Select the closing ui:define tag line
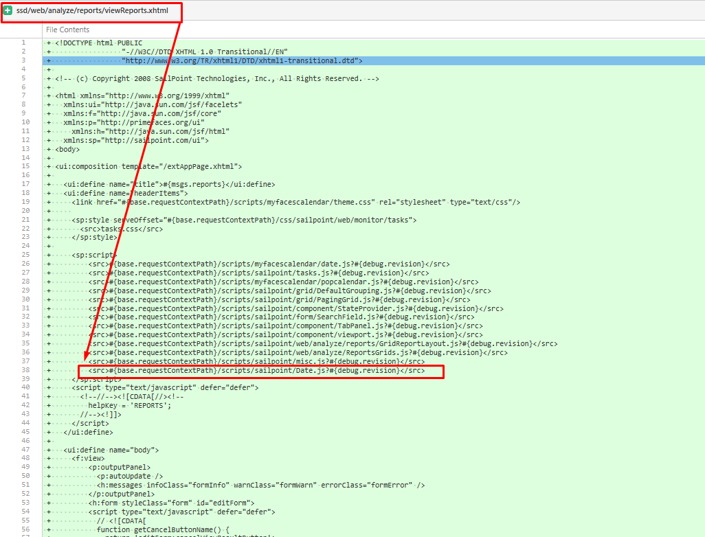 (x=88, y=433)
